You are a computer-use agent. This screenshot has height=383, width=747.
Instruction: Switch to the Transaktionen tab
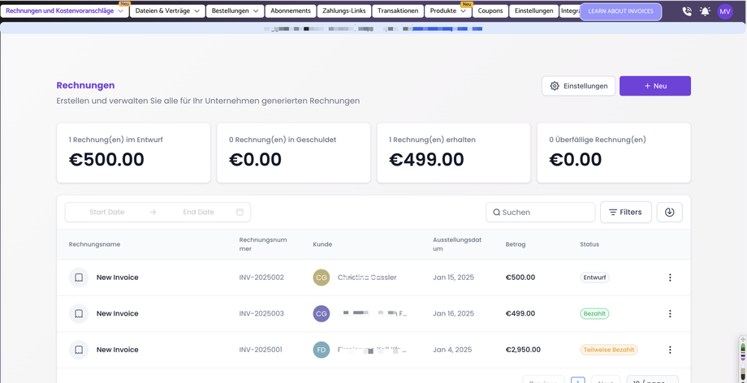398,11
